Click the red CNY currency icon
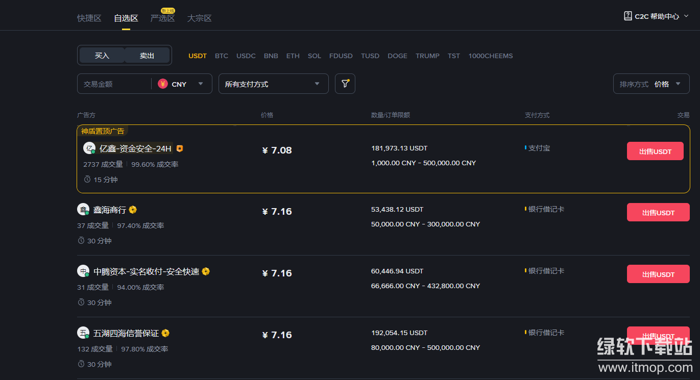 [x=163, y=84]
